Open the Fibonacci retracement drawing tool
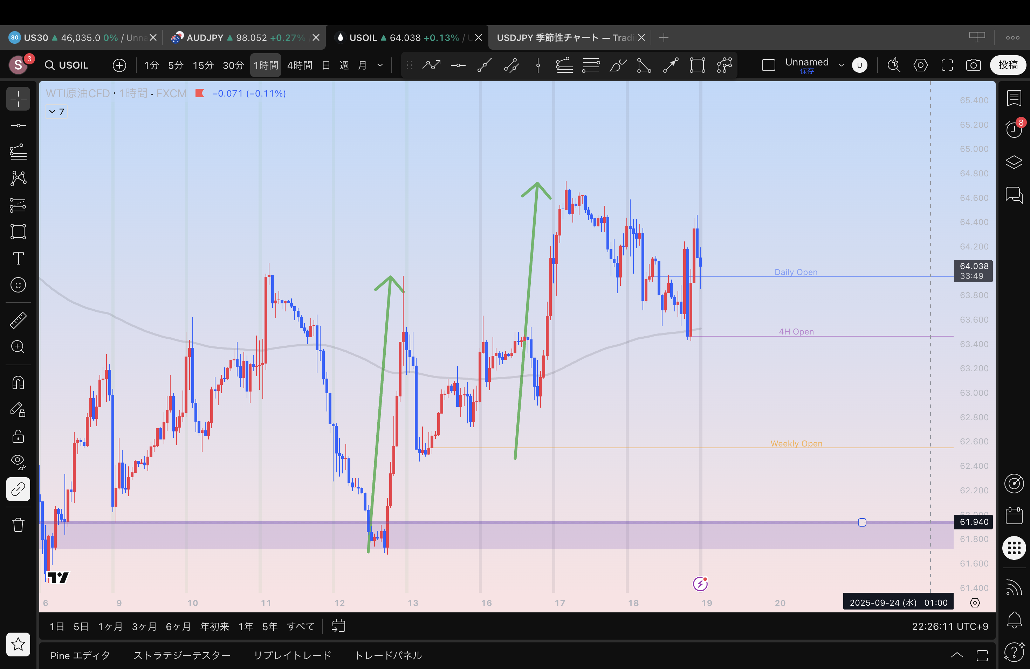This screenshot has width=1030, height=669. [x=18, y=152]
